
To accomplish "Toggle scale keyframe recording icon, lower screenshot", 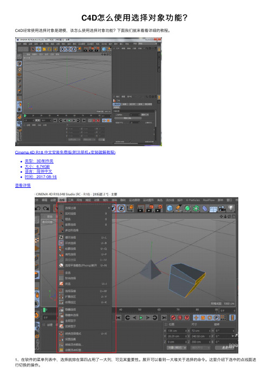I will [x=203, y=318].
